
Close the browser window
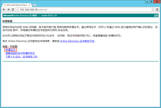[x=157, y=2]
